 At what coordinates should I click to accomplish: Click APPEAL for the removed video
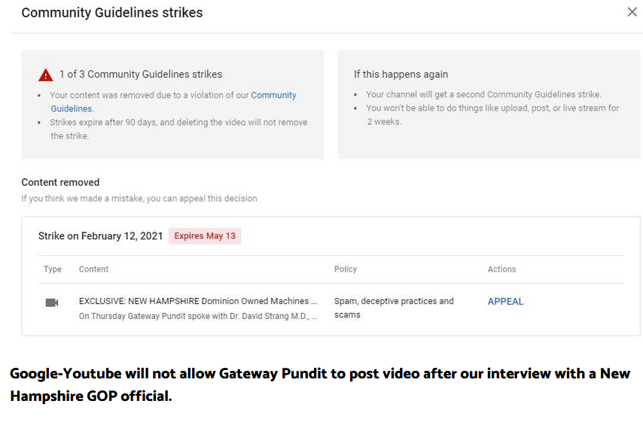(505, 302)
